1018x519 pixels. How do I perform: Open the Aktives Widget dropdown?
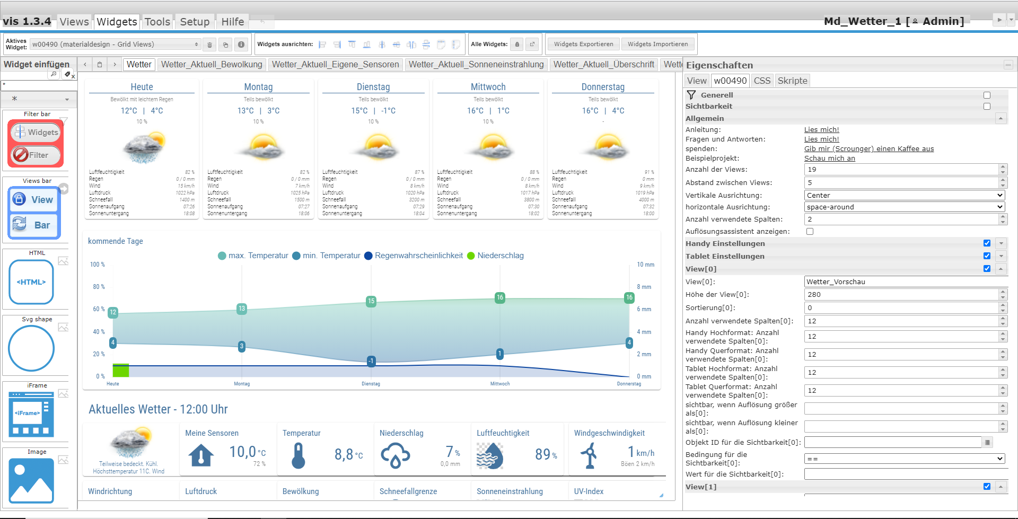[115, 45]
